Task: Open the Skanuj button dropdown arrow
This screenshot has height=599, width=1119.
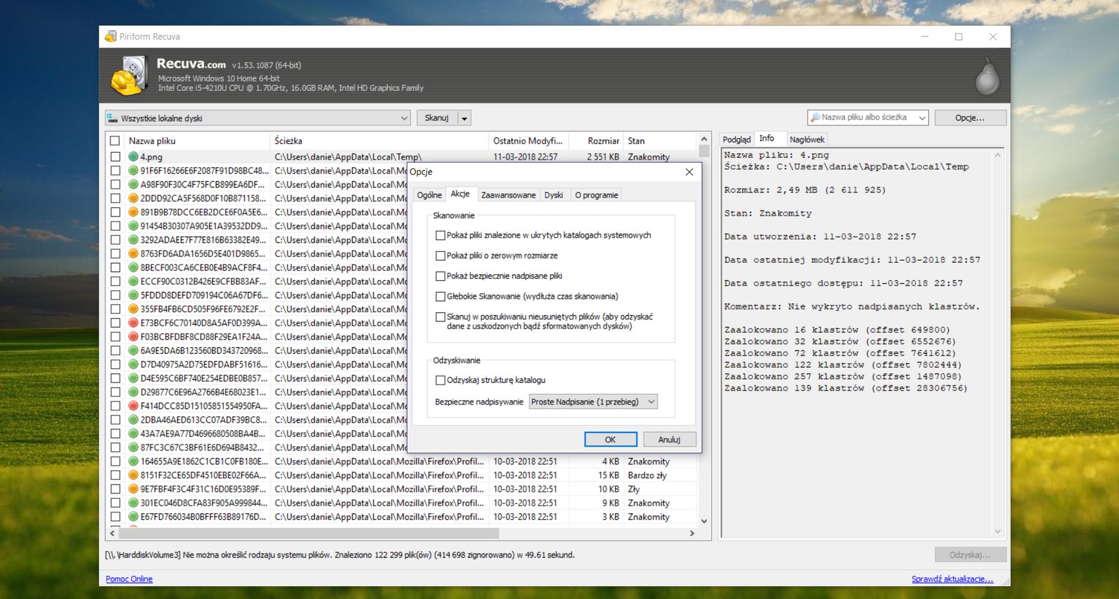Action: (464, 118)
